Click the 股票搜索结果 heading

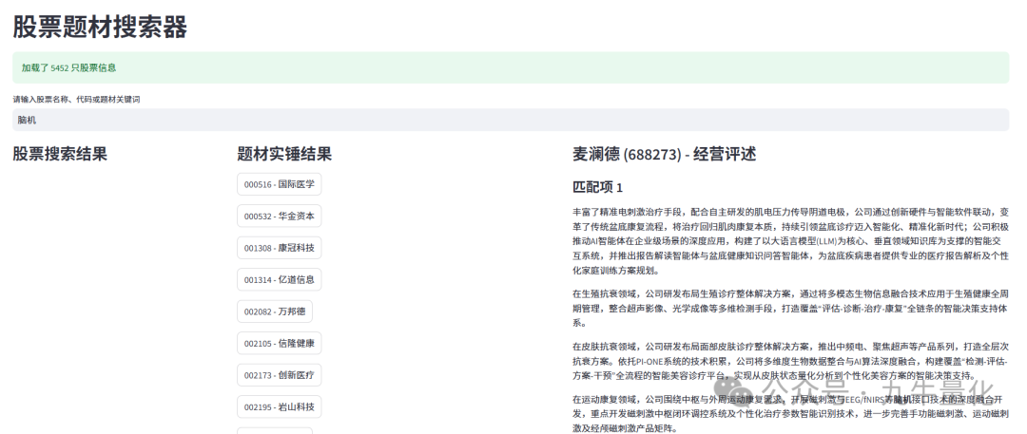60,154
